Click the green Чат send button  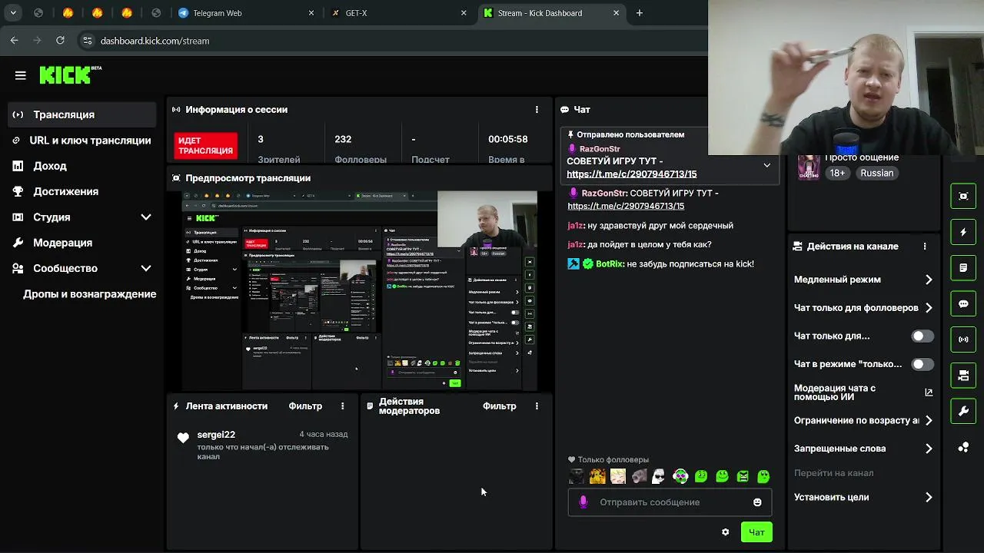[756, 532]
